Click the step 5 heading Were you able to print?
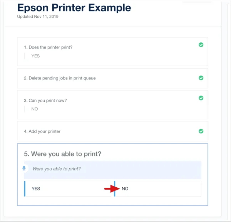The height and width of the screenshot is (222, 231). click(62, 154)
